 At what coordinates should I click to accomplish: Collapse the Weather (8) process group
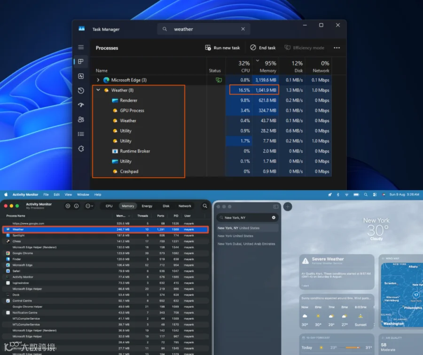click(98, 90)
